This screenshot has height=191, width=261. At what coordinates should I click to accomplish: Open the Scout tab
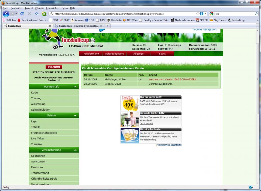(162, 54)
